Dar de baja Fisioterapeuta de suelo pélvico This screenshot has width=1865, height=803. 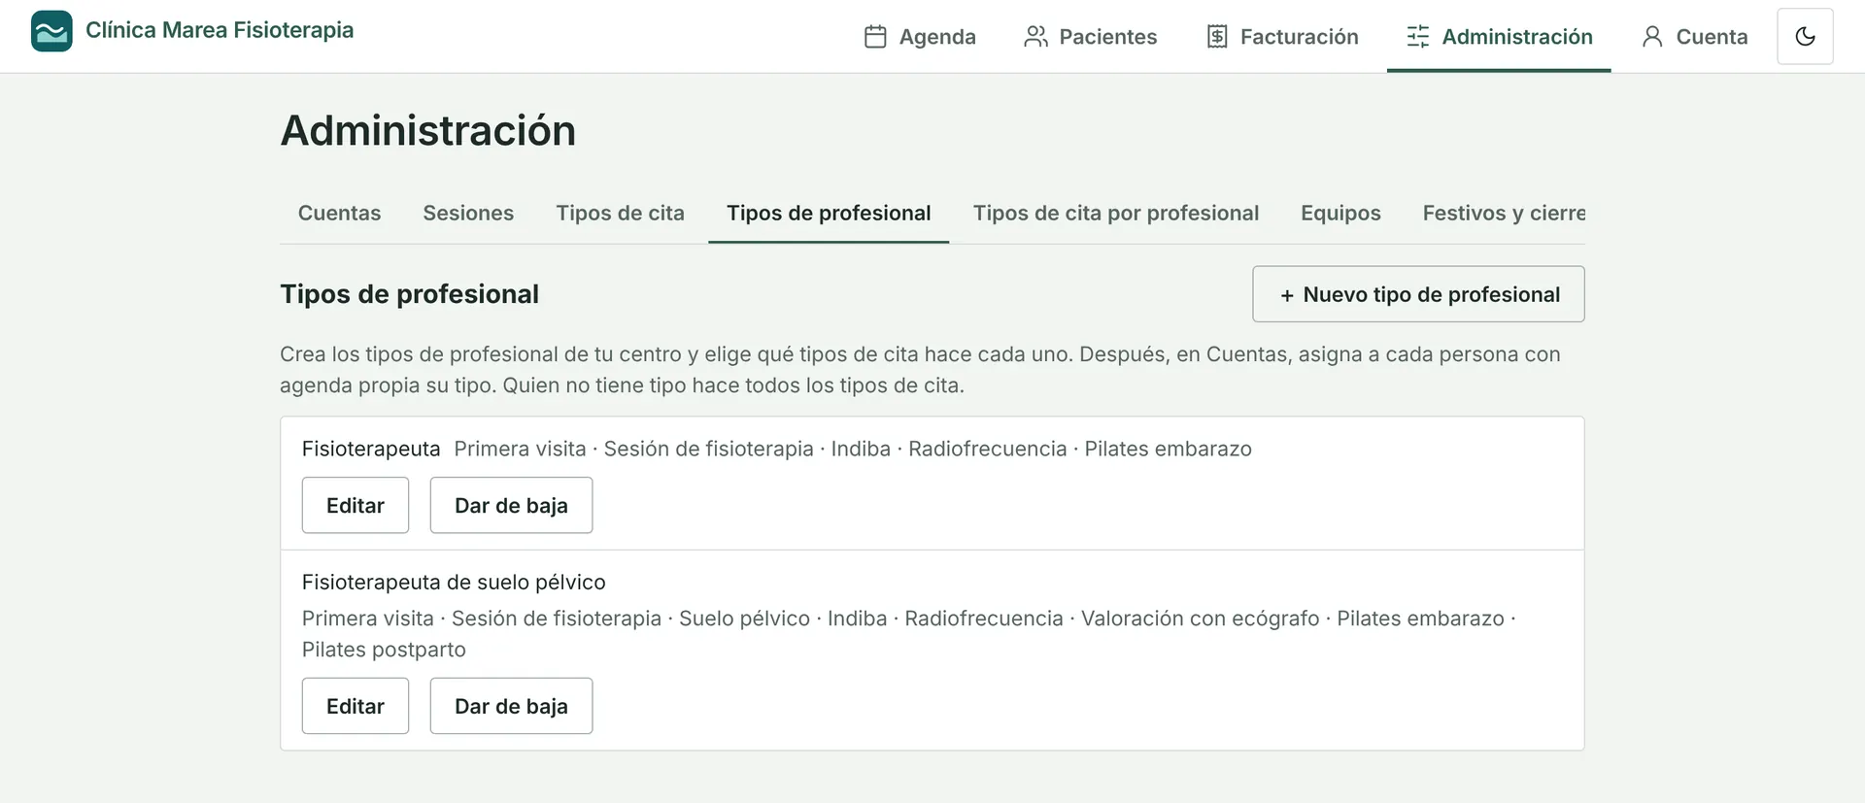[x=511, y=706]
